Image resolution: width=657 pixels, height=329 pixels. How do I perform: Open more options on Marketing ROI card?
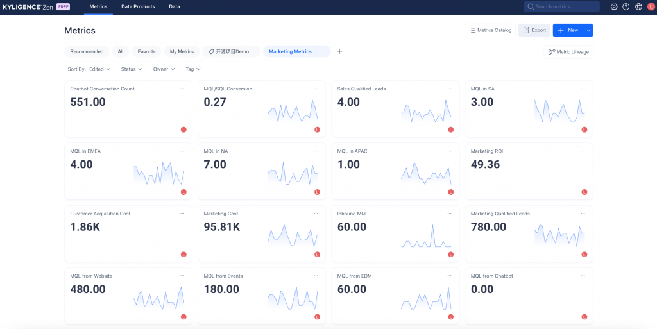tap(583, 151)
